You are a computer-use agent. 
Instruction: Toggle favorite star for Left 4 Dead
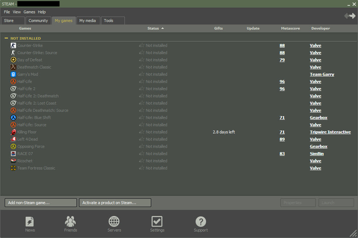tap(142, 139)
